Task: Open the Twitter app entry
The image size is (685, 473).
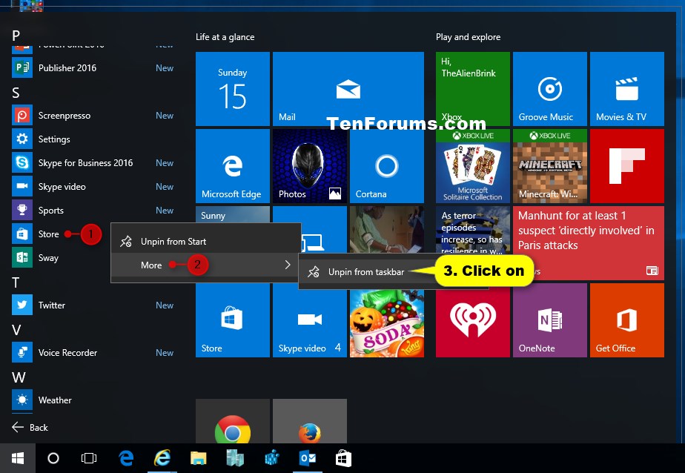Action: [x=51, y=305]
